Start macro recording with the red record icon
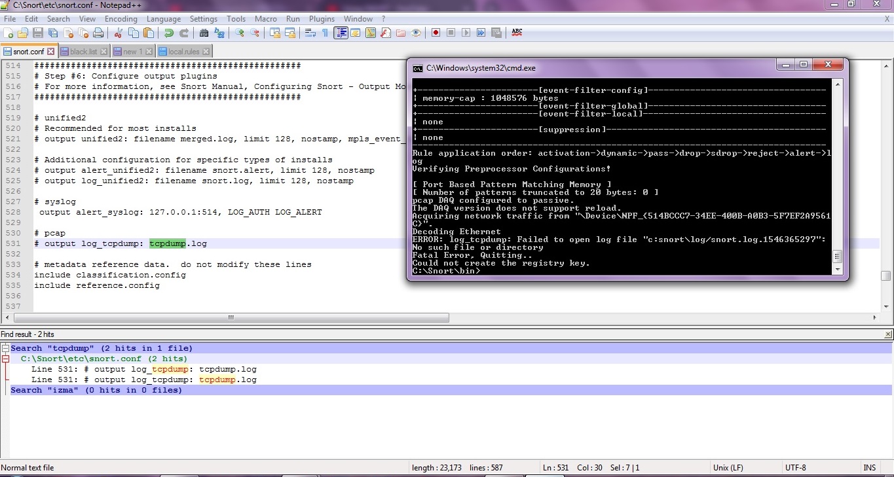Image resolution: width=894 pixels, height=477 pixels. (x=436, y=33)
